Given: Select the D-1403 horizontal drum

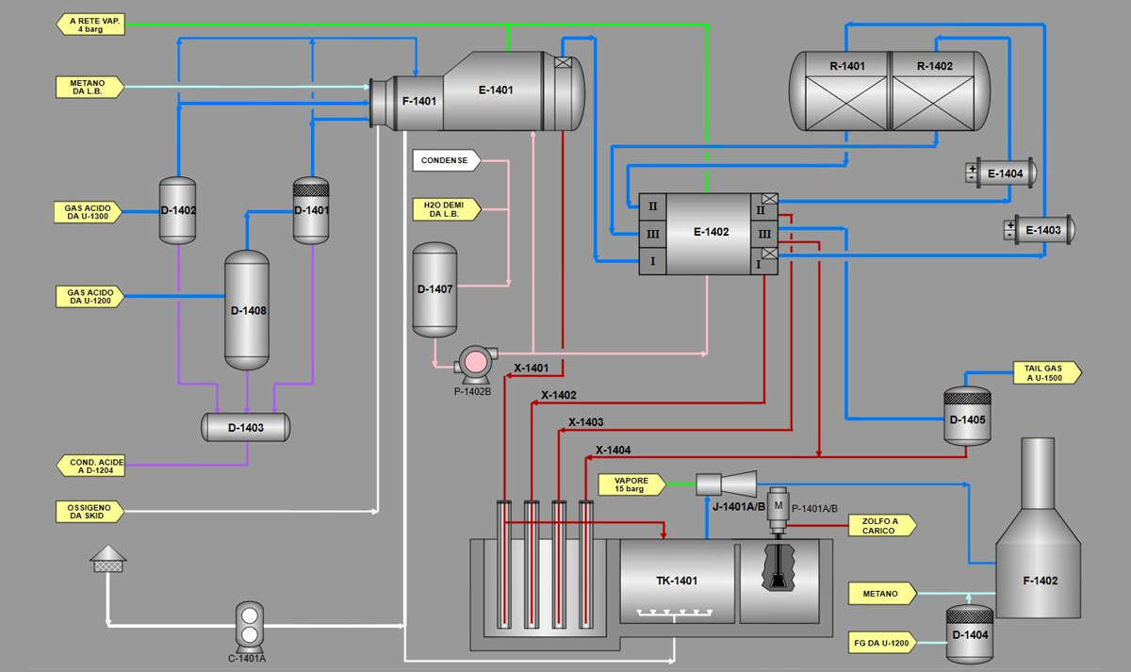Looking at the screenshot, I should click(x=246, y=427).
